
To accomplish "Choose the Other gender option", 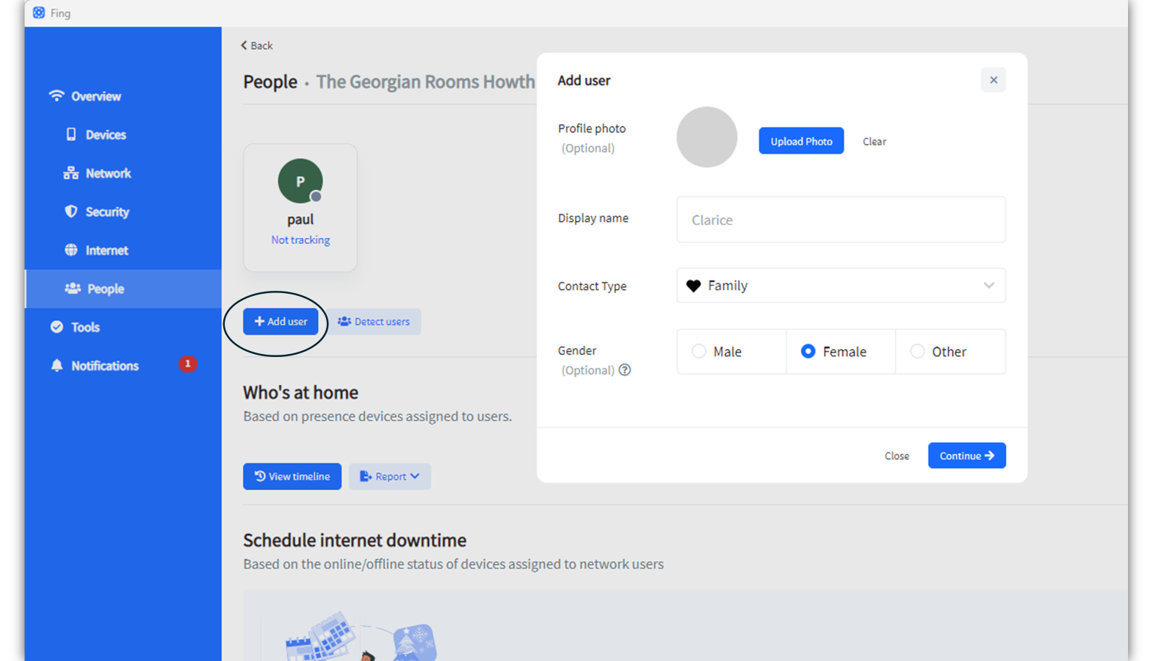I will tap(917, 351).
